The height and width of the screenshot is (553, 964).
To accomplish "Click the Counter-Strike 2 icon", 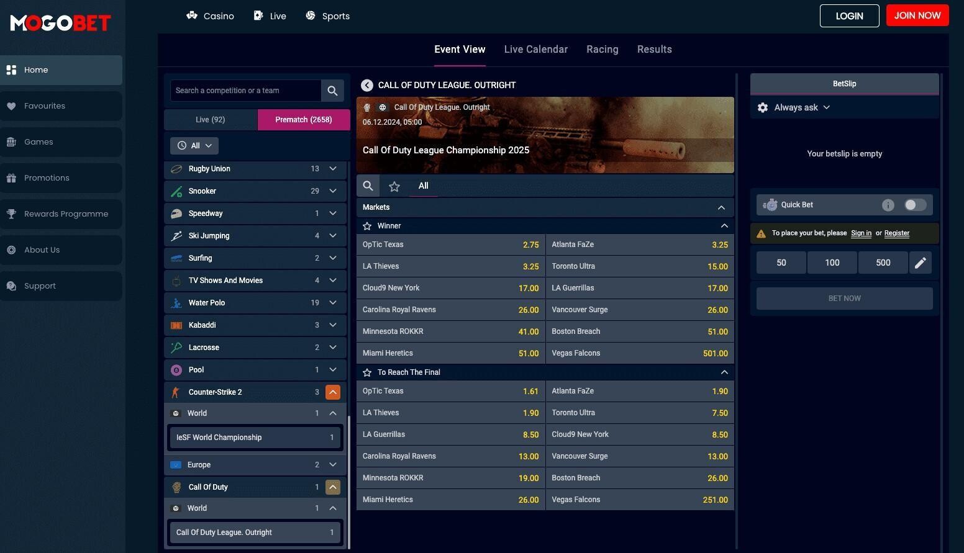I will [x=176, y=392].
